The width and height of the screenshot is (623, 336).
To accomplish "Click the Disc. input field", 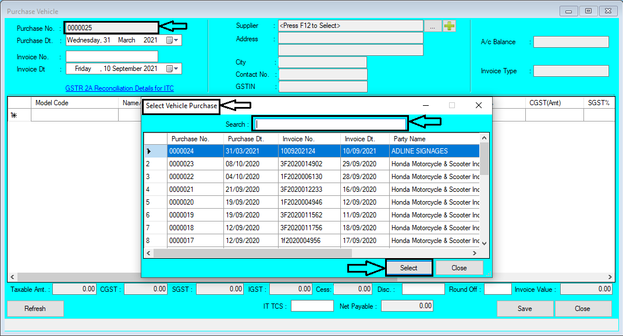I will pos(423,289).
